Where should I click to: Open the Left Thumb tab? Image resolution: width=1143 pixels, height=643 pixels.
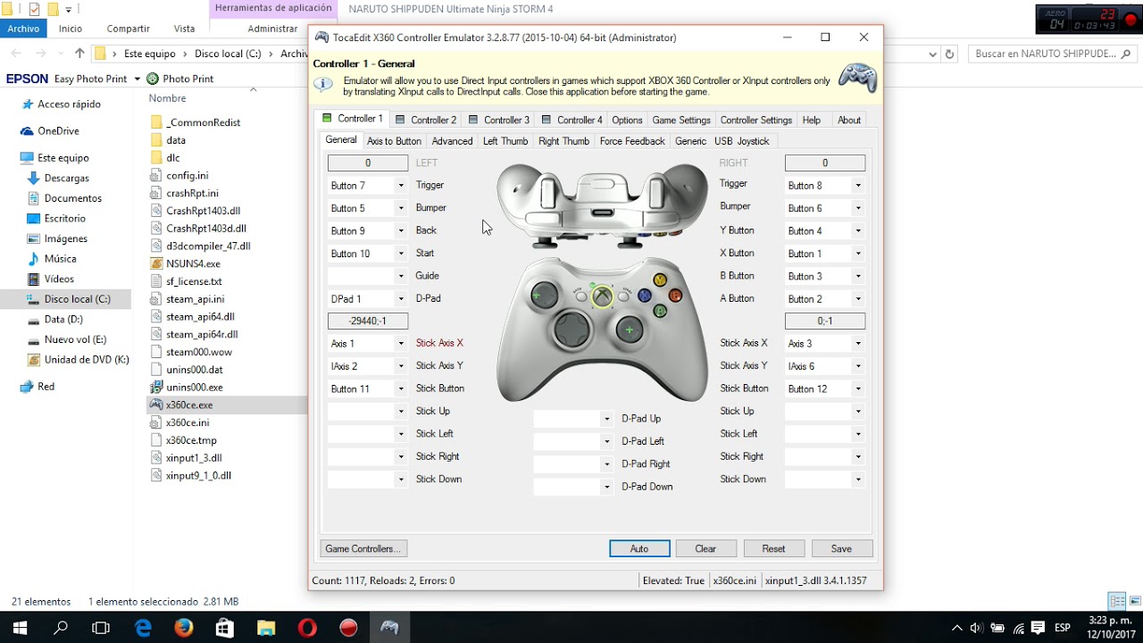[505, 141]
